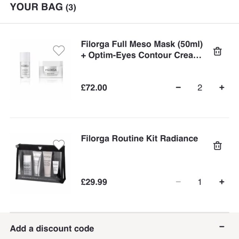239x239 pixels.
Task: Open Filorga Routine Kit Radiance title link
Action: (139, 139)
